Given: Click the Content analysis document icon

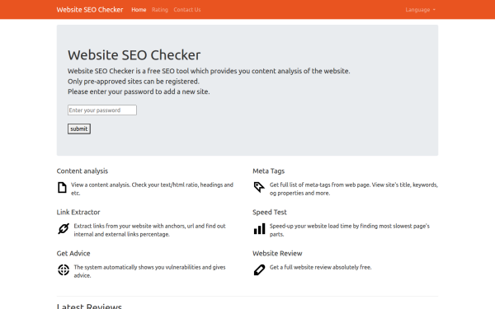Looking at the screenshot, I should 62,187.
